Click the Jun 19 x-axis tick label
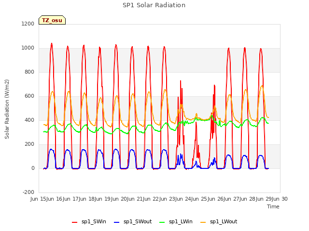This screenshot has width=309, height=231. 103,199
